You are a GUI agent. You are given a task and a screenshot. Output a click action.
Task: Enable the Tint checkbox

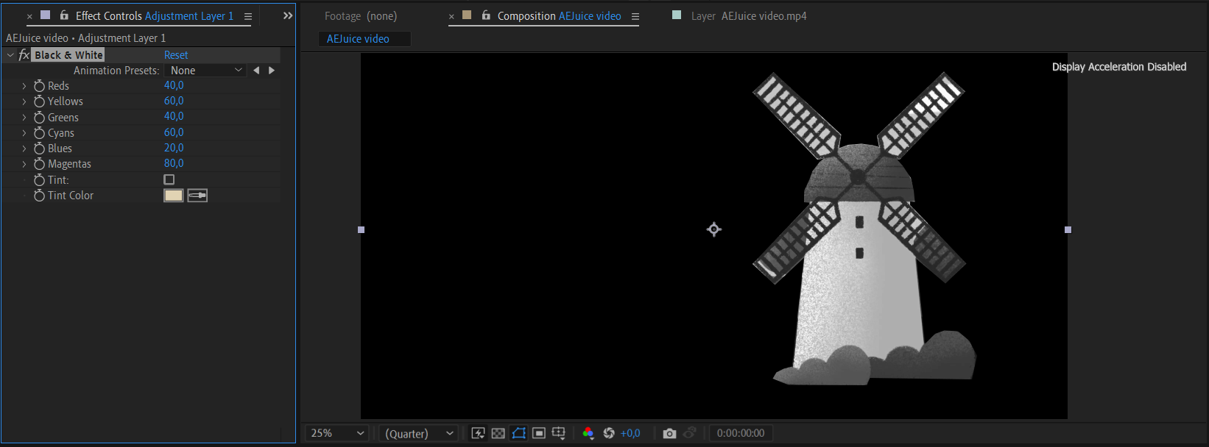click(x=169, y=179)
